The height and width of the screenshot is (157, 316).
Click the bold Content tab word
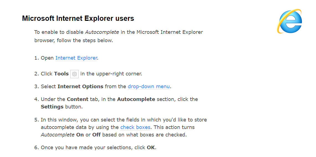point(78,99)
